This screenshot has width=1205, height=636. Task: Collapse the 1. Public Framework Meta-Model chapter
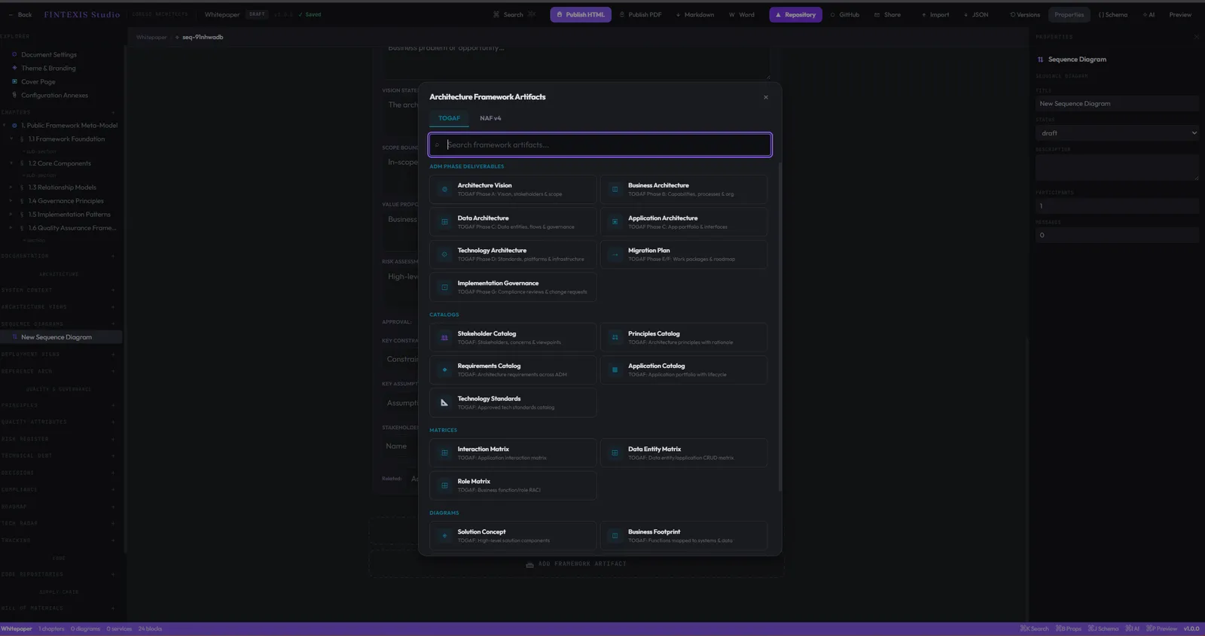tap(5, 126)
